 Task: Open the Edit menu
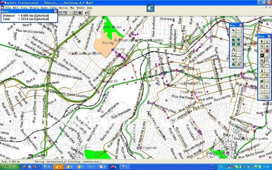click(16, 7)
